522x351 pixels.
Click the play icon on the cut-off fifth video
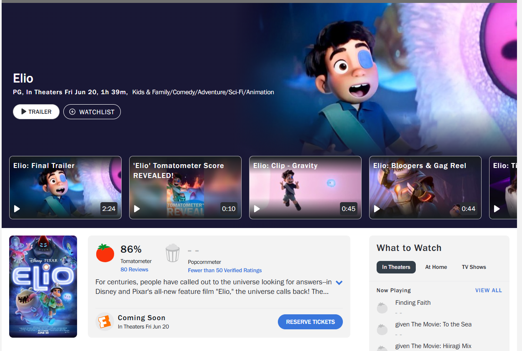(x=497, y=208)
